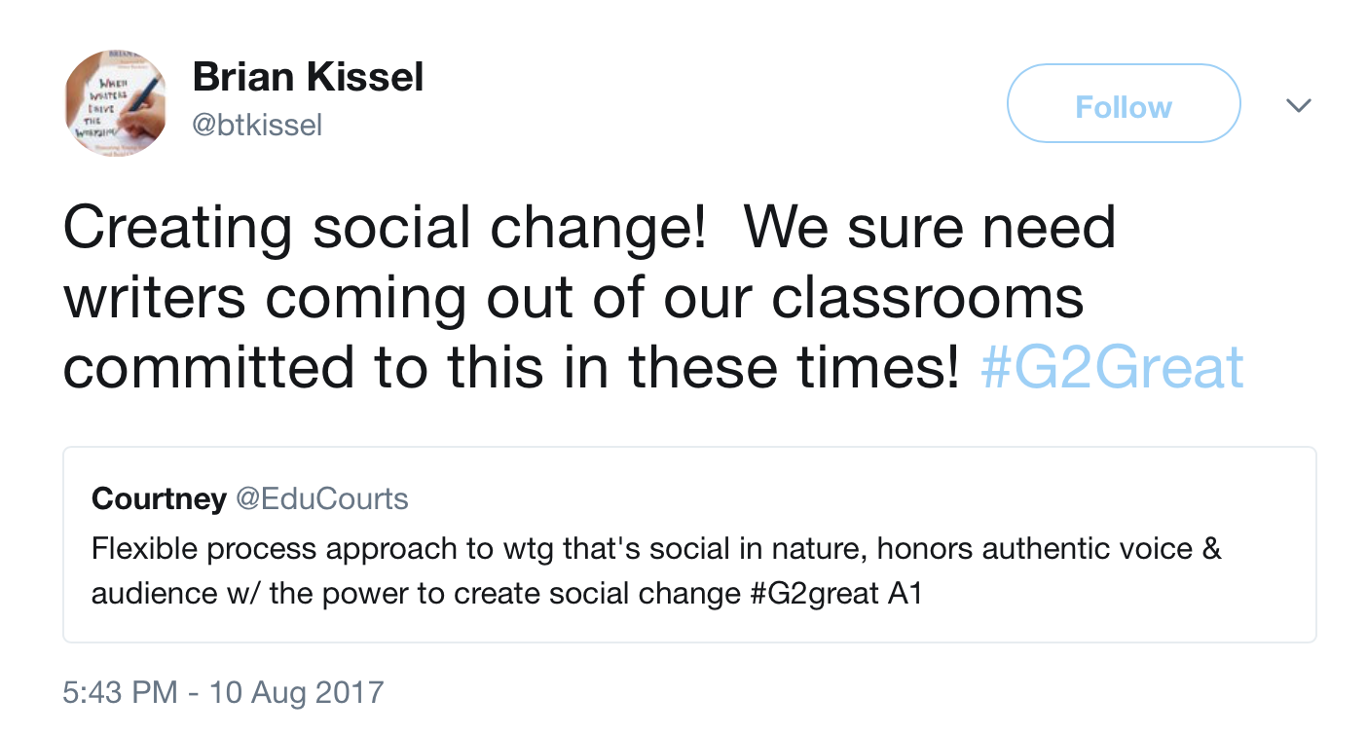This screenshot has width=1367, height=734.
Task: Click the Brian Kissel display name
Action: (308, 77)
